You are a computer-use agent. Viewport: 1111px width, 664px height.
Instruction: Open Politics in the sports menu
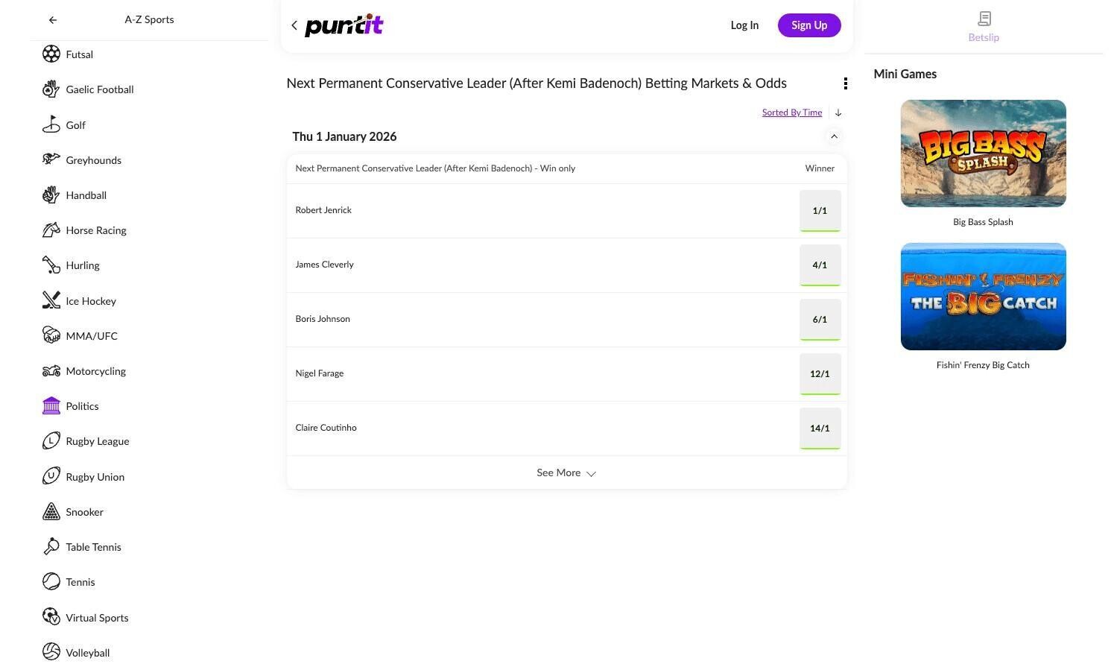82,406
